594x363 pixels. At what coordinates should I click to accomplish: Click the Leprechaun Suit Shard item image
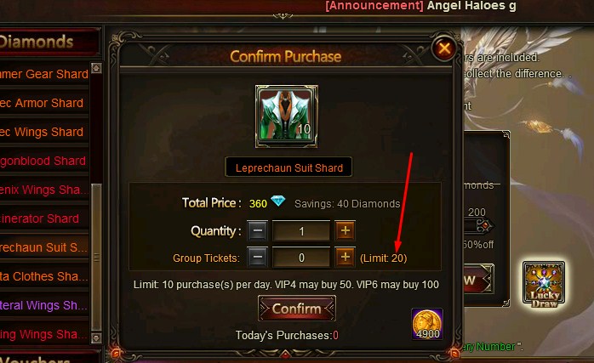coord(287,116)
